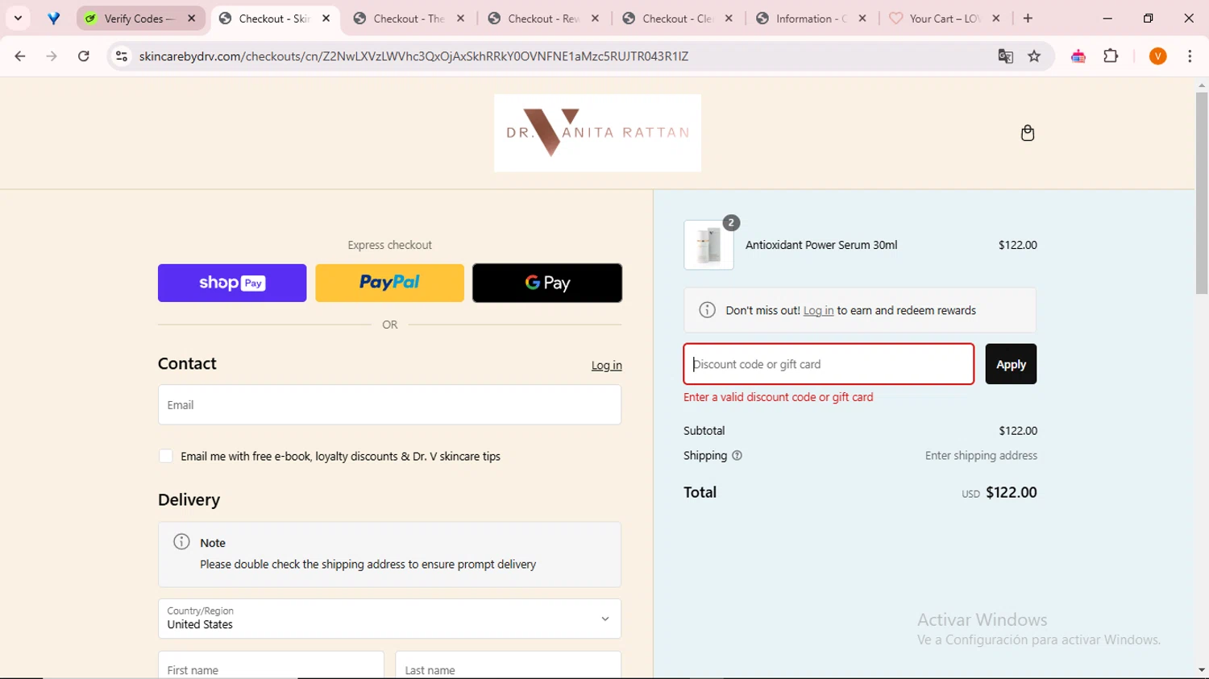Reload the checkout page
The width and height of the screenshot is (1209, 679).
tap(84, 56)
